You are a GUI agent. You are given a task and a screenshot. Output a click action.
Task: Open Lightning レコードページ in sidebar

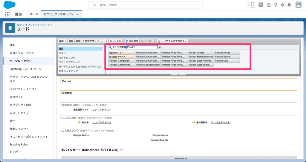pyautogui.click(x=26, y=69)
